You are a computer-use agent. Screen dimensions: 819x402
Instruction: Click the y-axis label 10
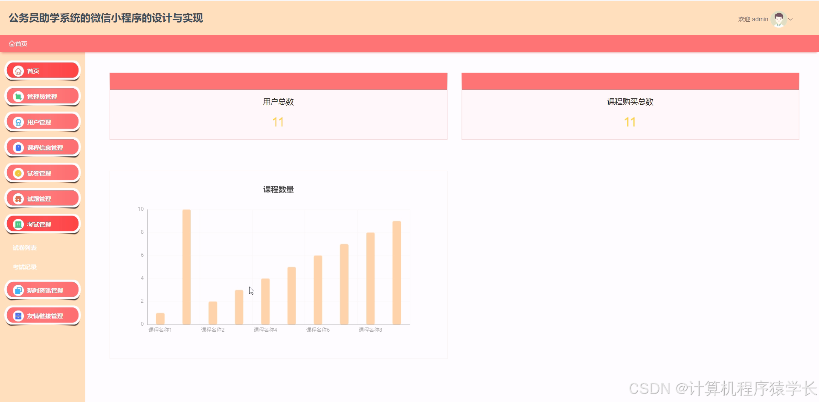click(141, 209)
